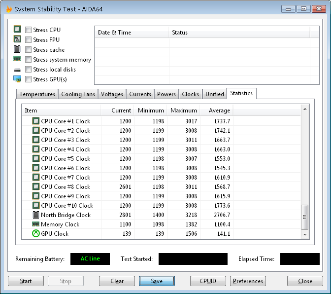Click the CPU Core #9 Clock row icon
This screenshot has width=331, height=294.
pos(35,196)
